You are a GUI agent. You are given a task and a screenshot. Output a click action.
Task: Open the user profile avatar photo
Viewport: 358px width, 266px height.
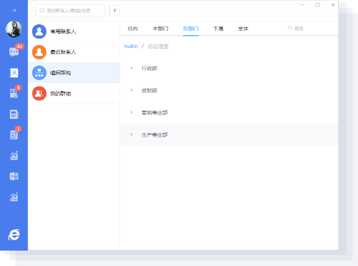tap(14, 29)
